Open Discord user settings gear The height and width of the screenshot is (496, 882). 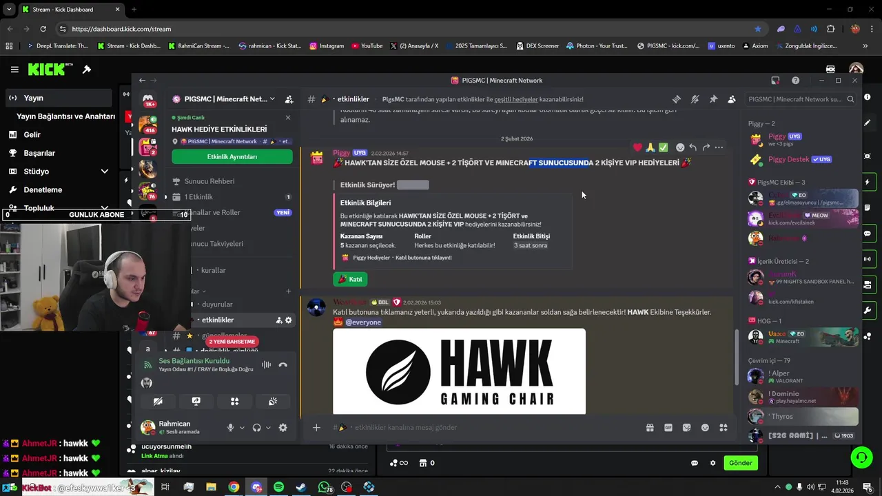point(283,428)
